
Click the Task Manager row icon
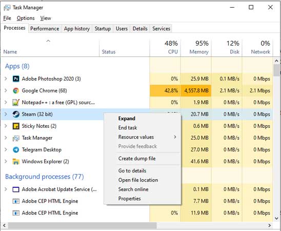16,138
